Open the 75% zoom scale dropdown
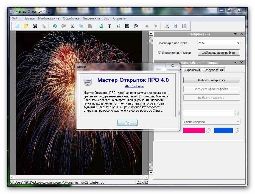This screenshot has height=194, width=255. click(x=238, y=43)
